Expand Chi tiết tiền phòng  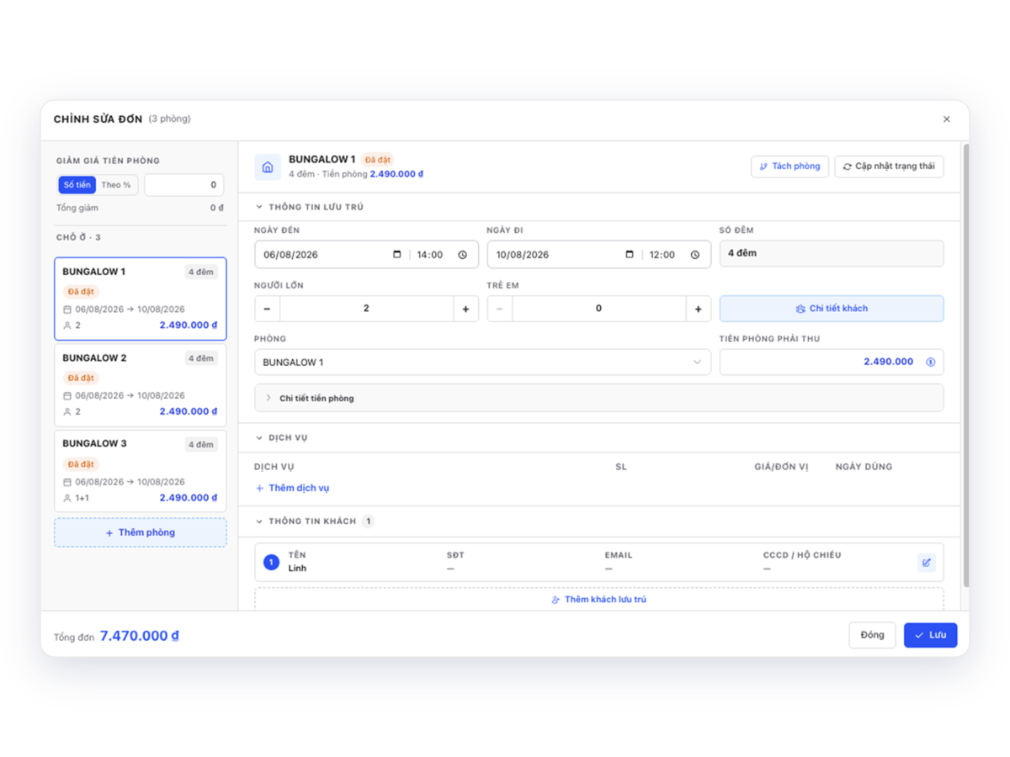coord(598,398)
